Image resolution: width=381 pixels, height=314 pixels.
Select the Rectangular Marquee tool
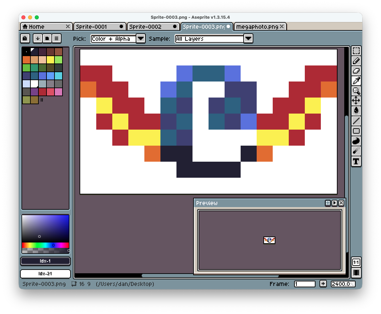pos(356,51)
